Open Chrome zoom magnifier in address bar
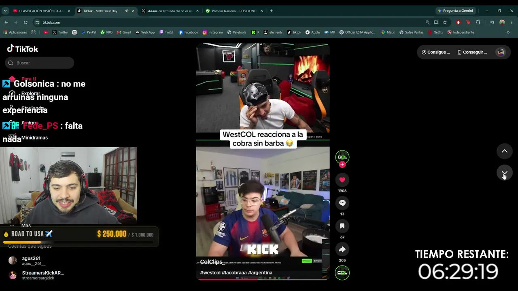The width and height of the screenshot is (518, 291). point(427,22)
